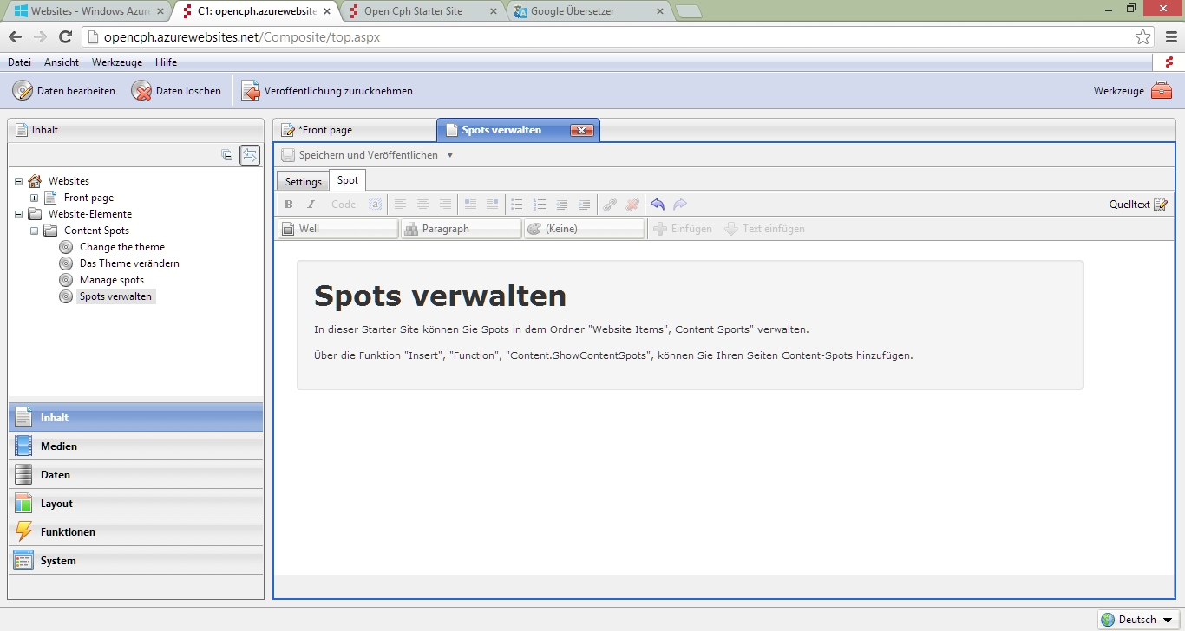Image resolution: width=1185 pixels, height=631 pixels.
Task: Select Manage spots tree item
Action: [111, 280]
